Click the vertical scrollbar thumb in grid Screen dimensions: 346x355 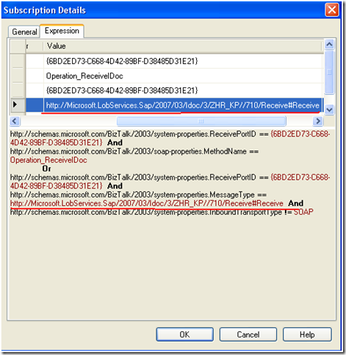coord(329,72)
